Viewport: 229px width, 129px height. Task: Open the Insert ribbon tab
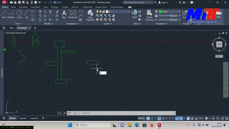pos(13,7)
